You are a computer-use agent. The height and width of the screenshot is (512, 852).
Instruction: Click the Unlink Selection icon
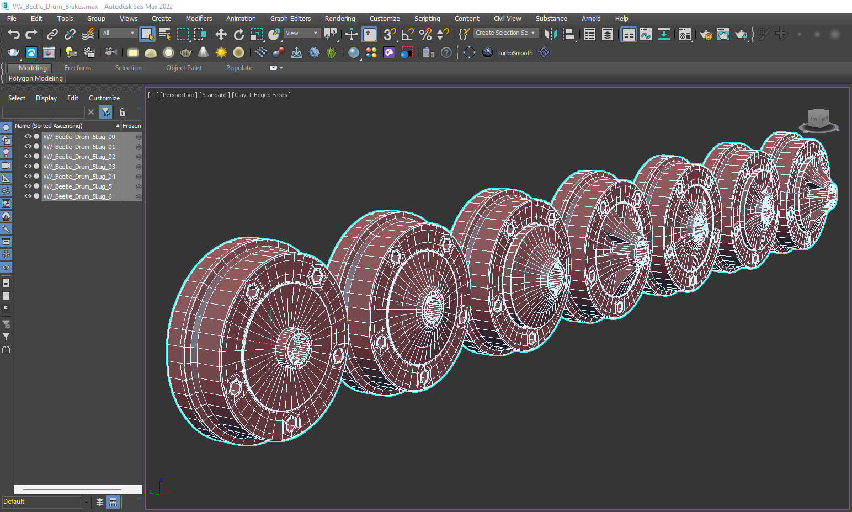click(70, 34)
